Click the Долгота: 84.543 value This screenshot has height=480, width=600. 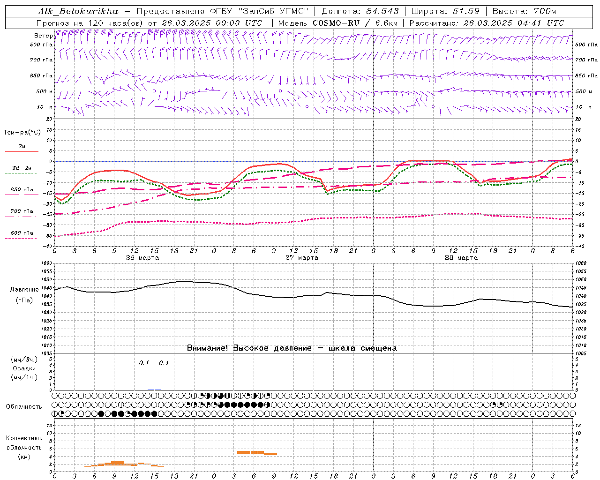[x=360, y=11]
